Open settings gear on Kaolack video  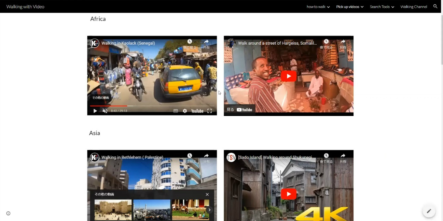pos(185,111)
